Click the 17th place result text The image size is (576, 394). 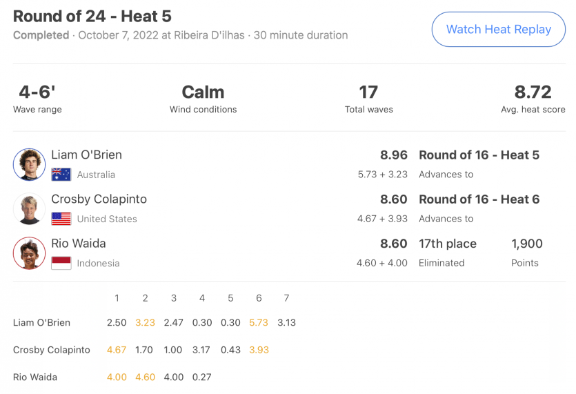click(447, 244)
